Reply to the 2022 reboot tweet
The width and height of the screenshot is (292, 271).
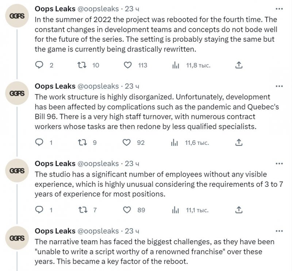coord(39,65)
